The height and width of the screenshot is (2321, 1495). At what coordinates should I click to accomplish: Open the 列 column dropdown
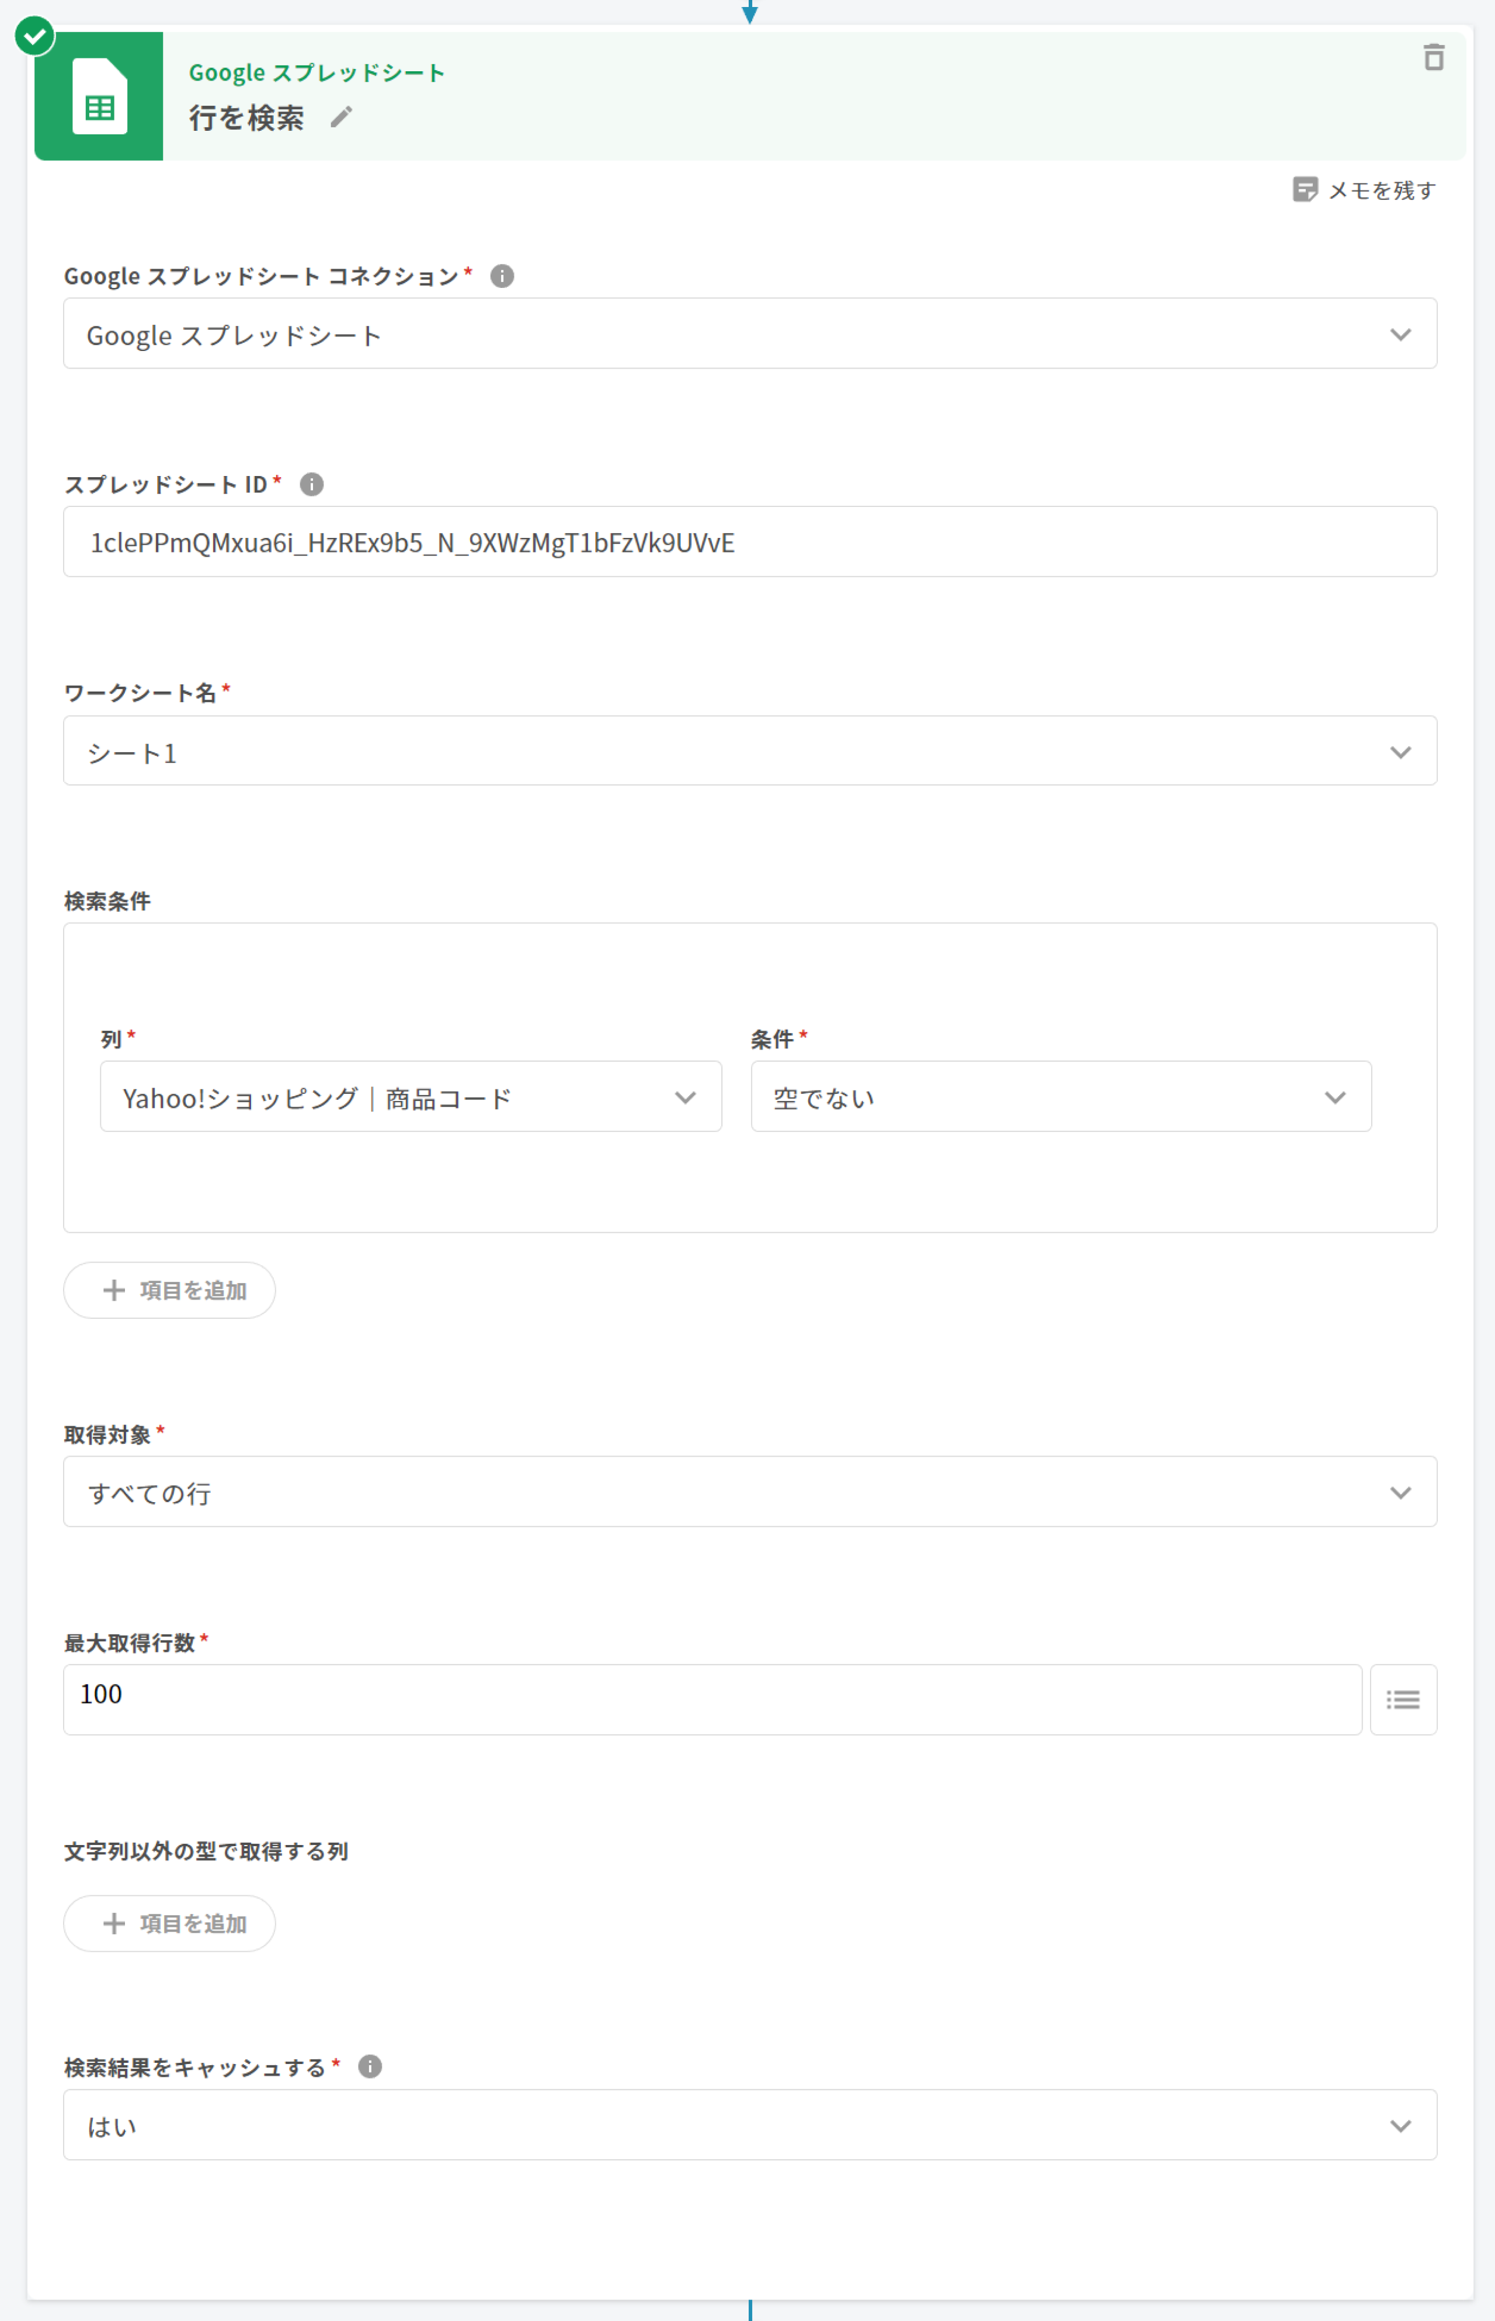(x=410, y=1097)
